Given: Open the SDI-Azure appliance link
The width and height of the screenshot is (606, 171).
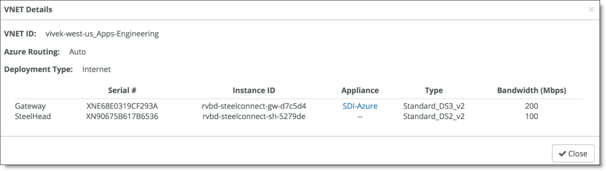Looking at the screenshot, I should coord(360,106).
